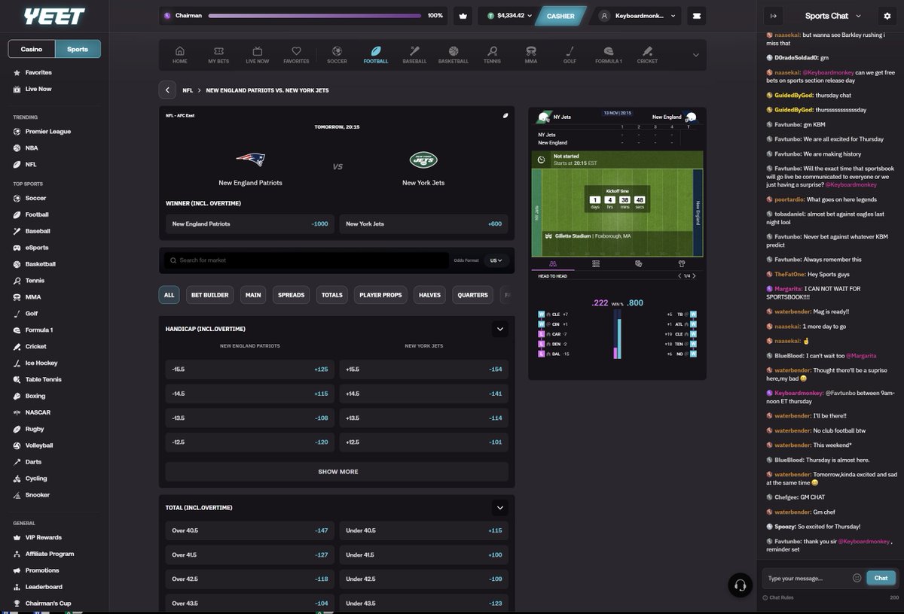Select Basketball in the top sports bar
The width and height of the screenshot is (904, 614).
[x=453, y=55]
